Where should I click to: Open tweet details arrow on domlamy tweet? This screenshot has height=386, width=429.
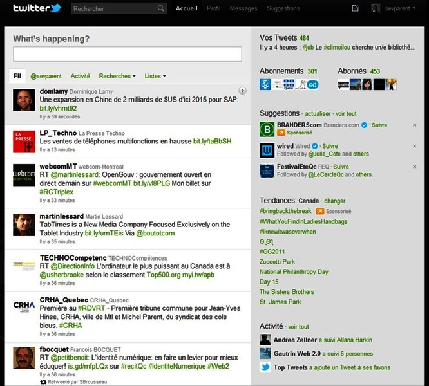click(x=242, y=91)
